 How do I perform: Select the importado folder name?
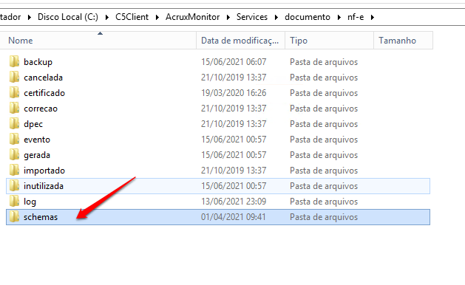44,171
